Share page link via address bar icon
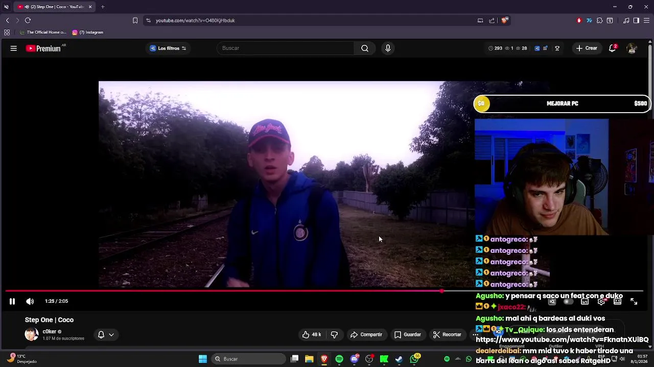 [492, 20]
